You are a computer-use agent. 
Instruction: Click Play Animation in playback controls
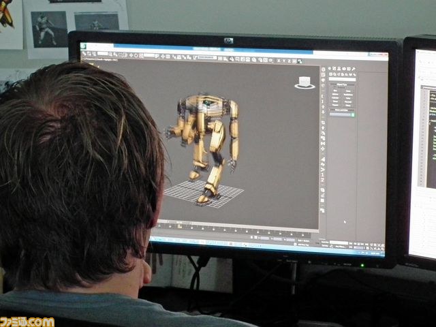pos(358,244)
